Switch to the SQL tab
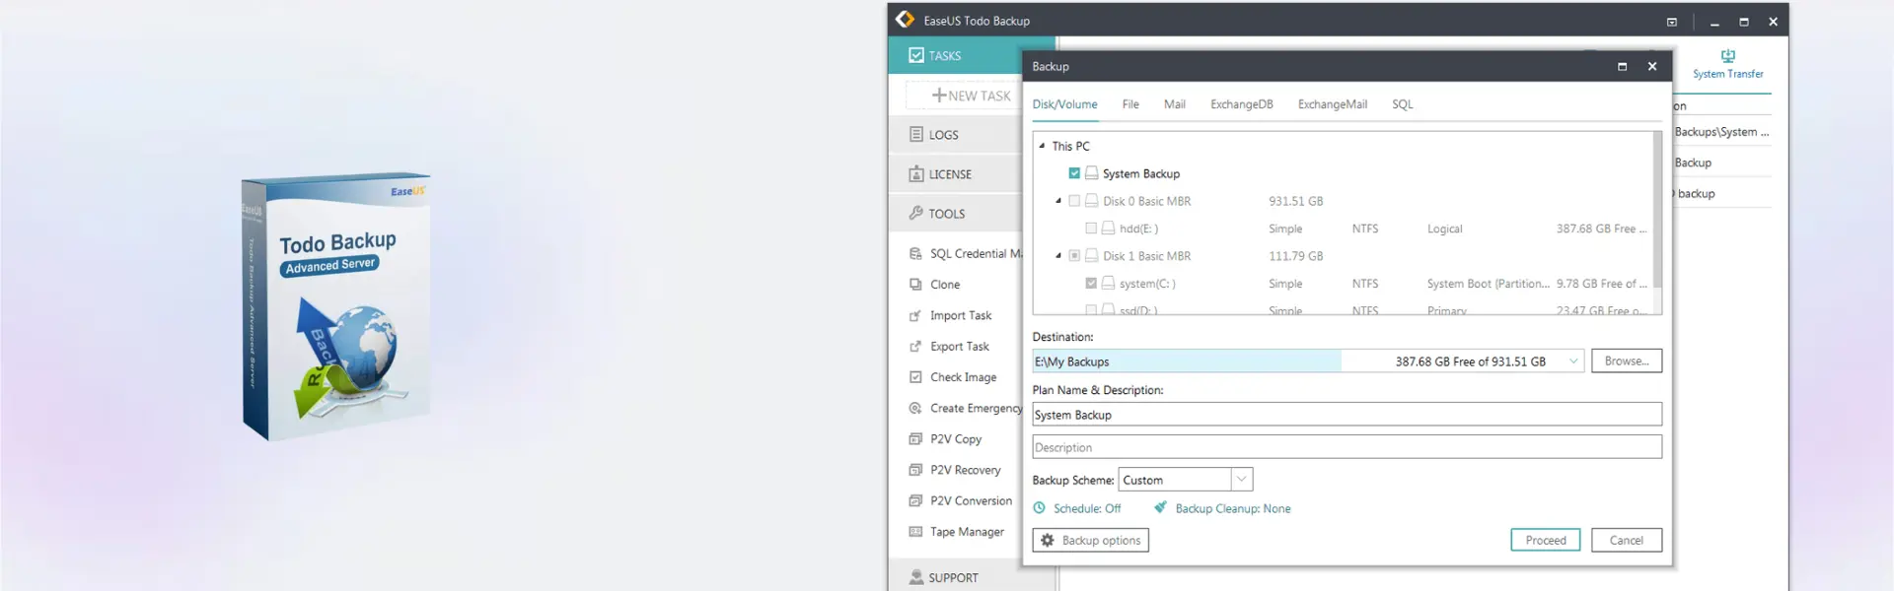This screenshot has width=1894, height=591. (x=1402, y=104)
